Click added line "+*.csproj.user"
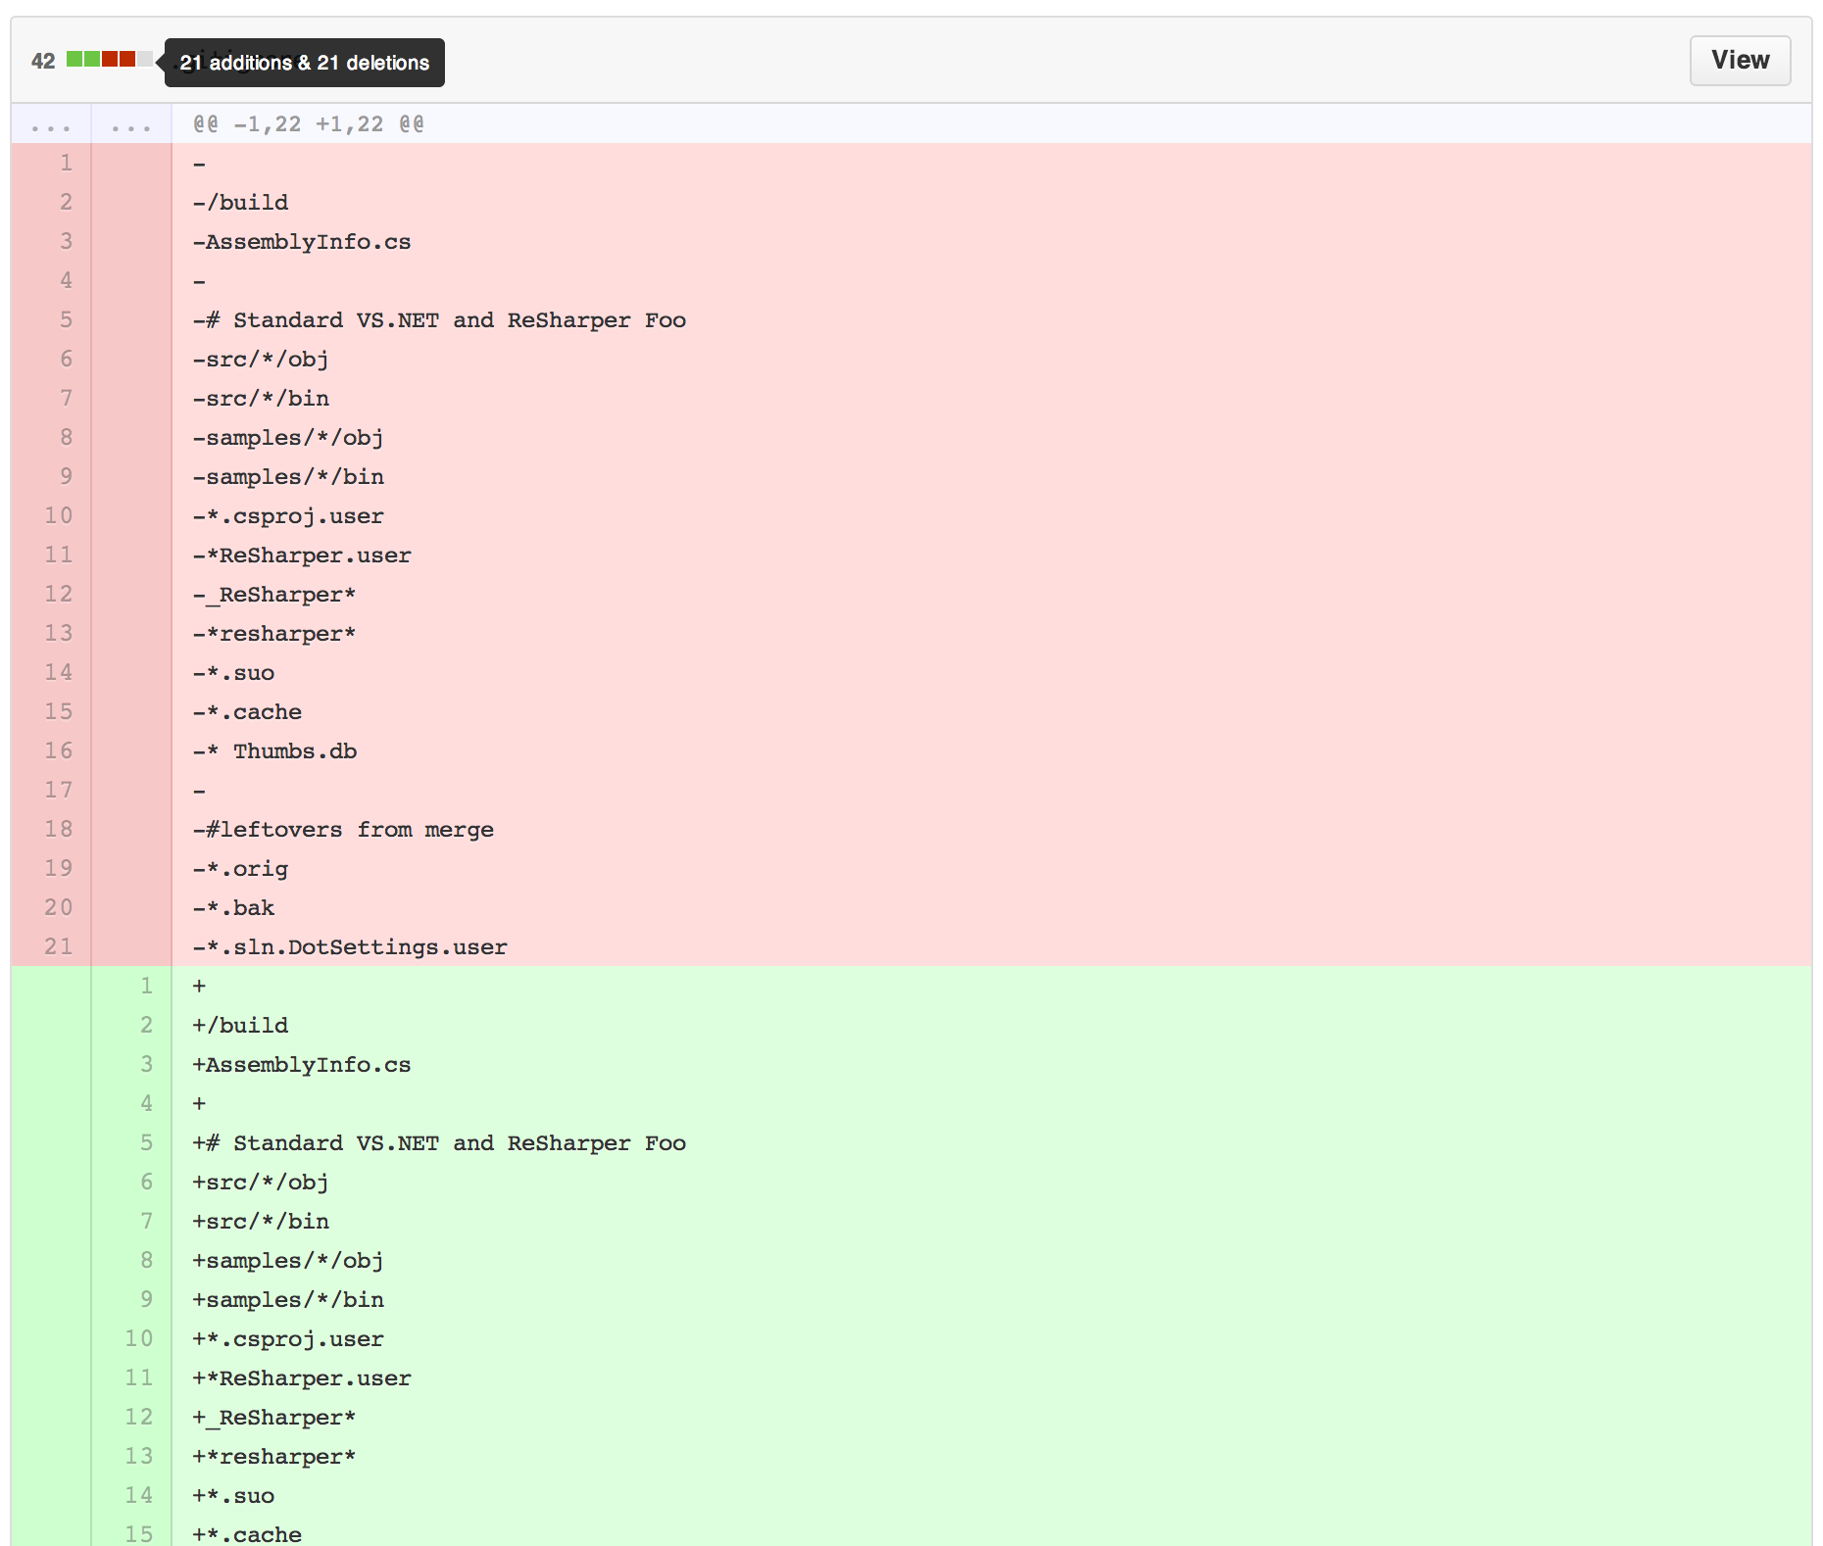This screenshot has height=1546, width=1823. 288,1339
